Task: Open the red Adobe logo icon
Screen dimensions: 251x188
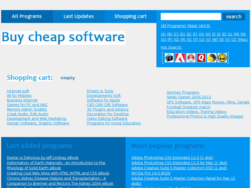Action: 180,58
